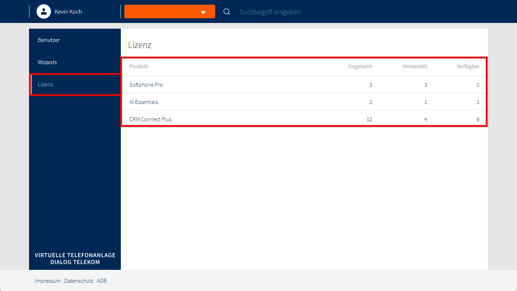Expand the orange dropdown arrow

pos(203,12)
